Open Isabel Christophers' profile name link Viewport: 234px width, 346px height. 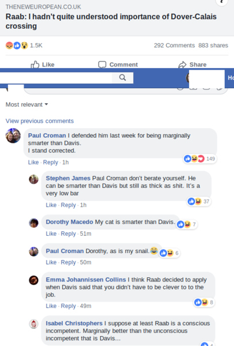74,324
